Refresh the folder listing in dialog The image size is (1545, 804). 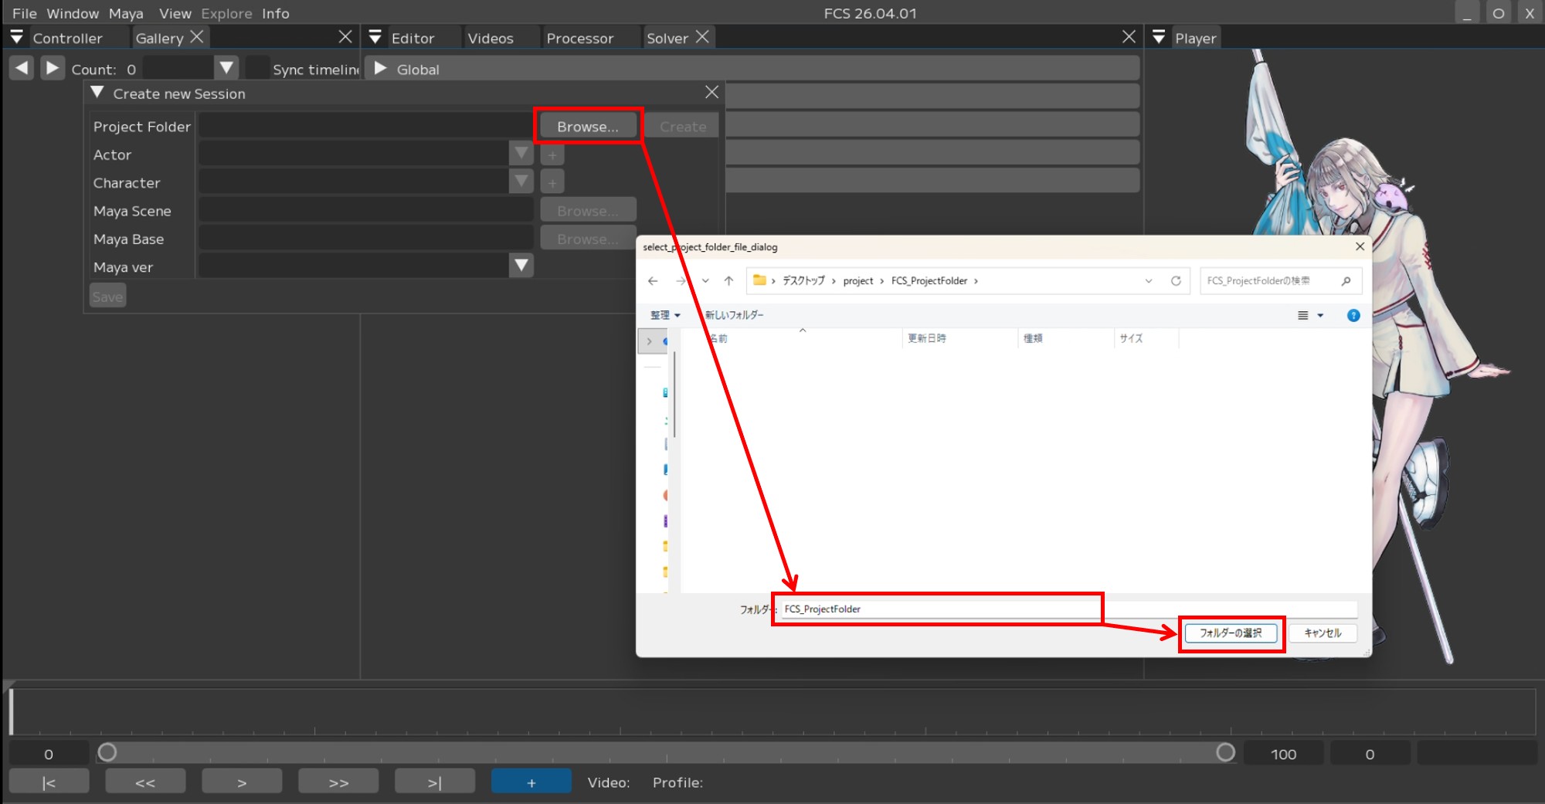pos(1176,281)
